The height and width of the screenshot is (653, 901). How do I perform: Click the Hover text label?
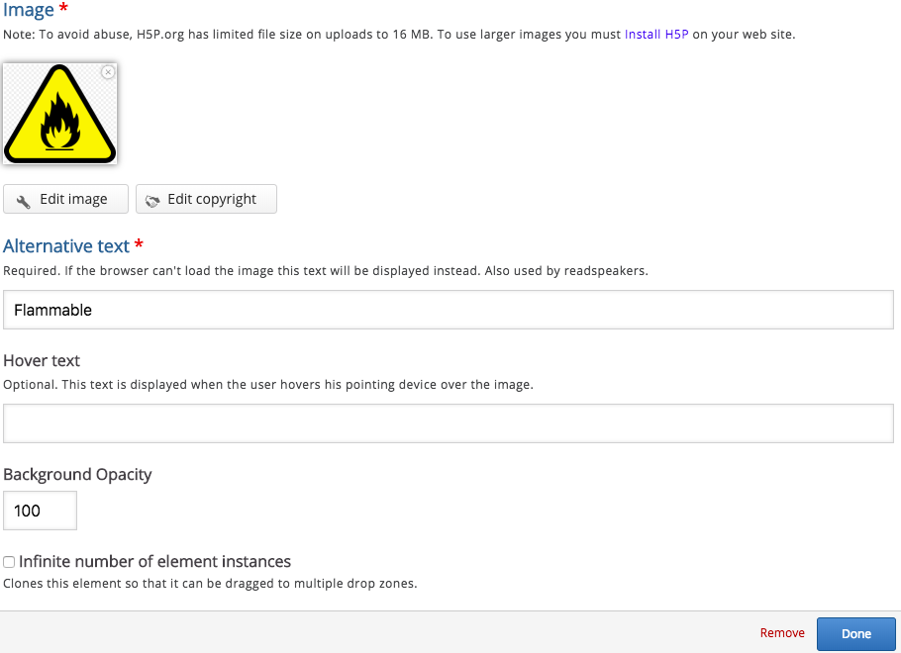point(42,361)
